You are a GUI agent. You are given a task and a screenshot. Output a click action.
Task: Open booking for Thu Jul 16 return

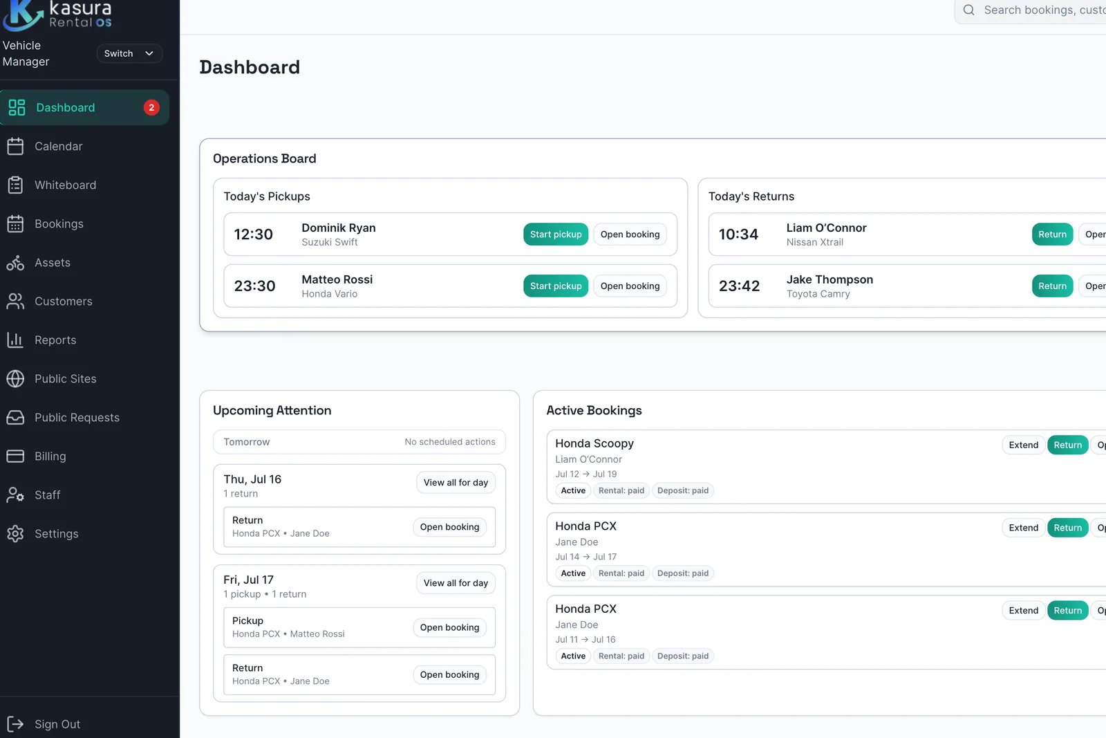[449, 527]
